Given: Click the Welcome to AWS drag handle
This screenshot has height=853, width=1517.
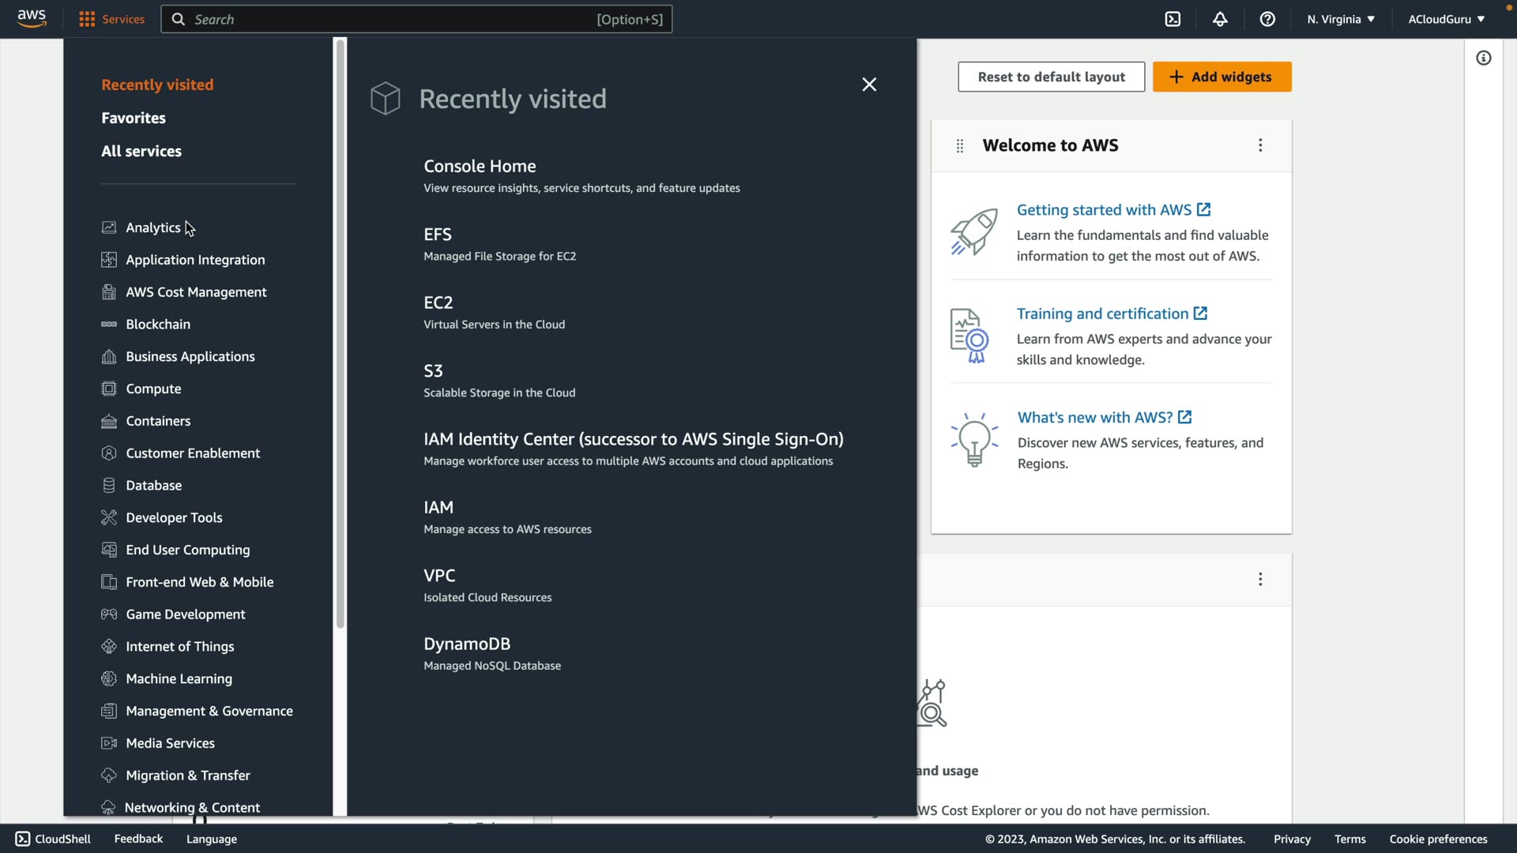Looking at the screenshot, I should [x=960, y=145].
